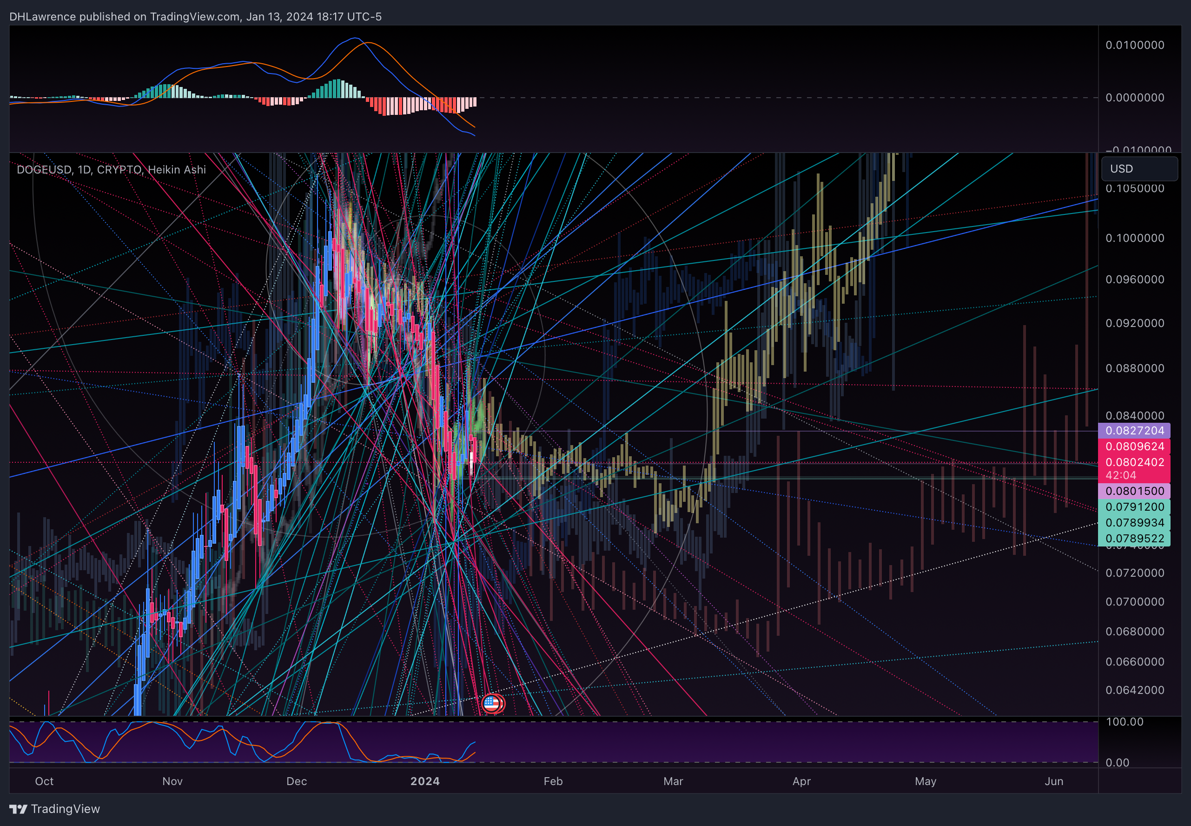Click the US flag economic event marker
1191x826 pixels.
click(491, 703)
